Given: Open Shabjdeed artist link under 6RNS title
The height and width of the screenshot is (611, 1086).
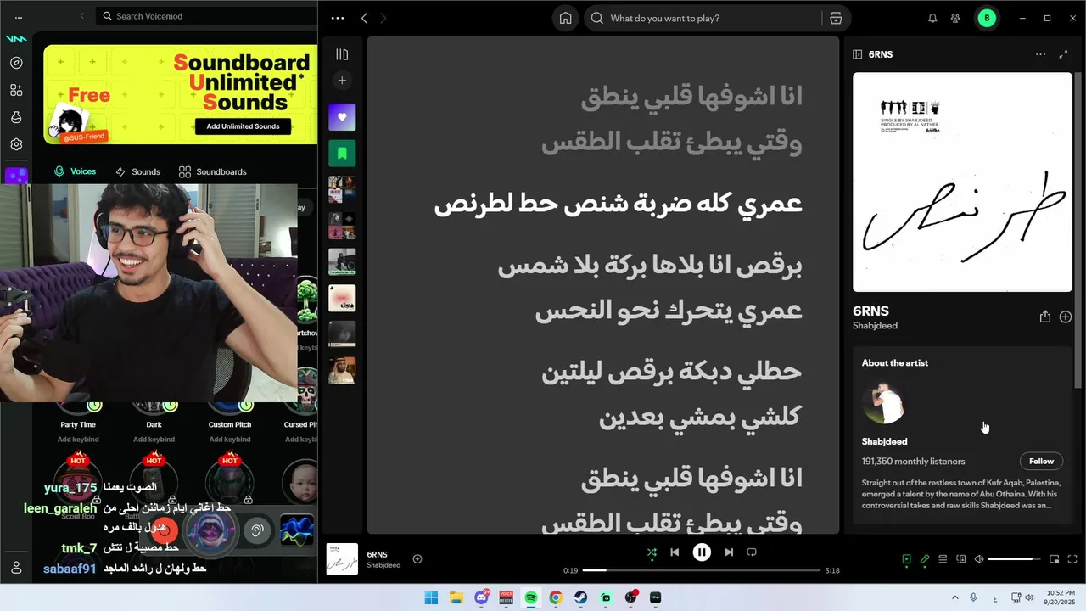Looking at the screenshot, I should coord(875,326).
